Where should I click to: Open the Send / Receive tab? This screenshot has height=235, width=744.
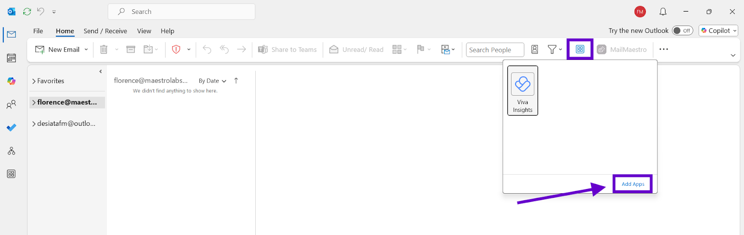[106, 31]
